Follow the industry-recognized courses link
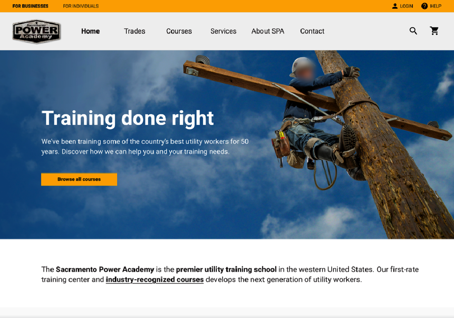 tap(155, 279)
